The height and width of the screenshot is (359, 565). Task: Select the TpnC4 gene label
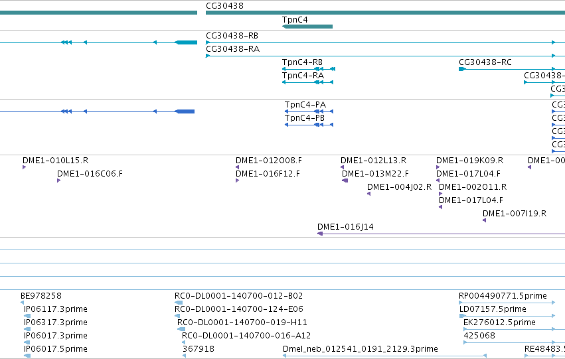click(295, 19)
